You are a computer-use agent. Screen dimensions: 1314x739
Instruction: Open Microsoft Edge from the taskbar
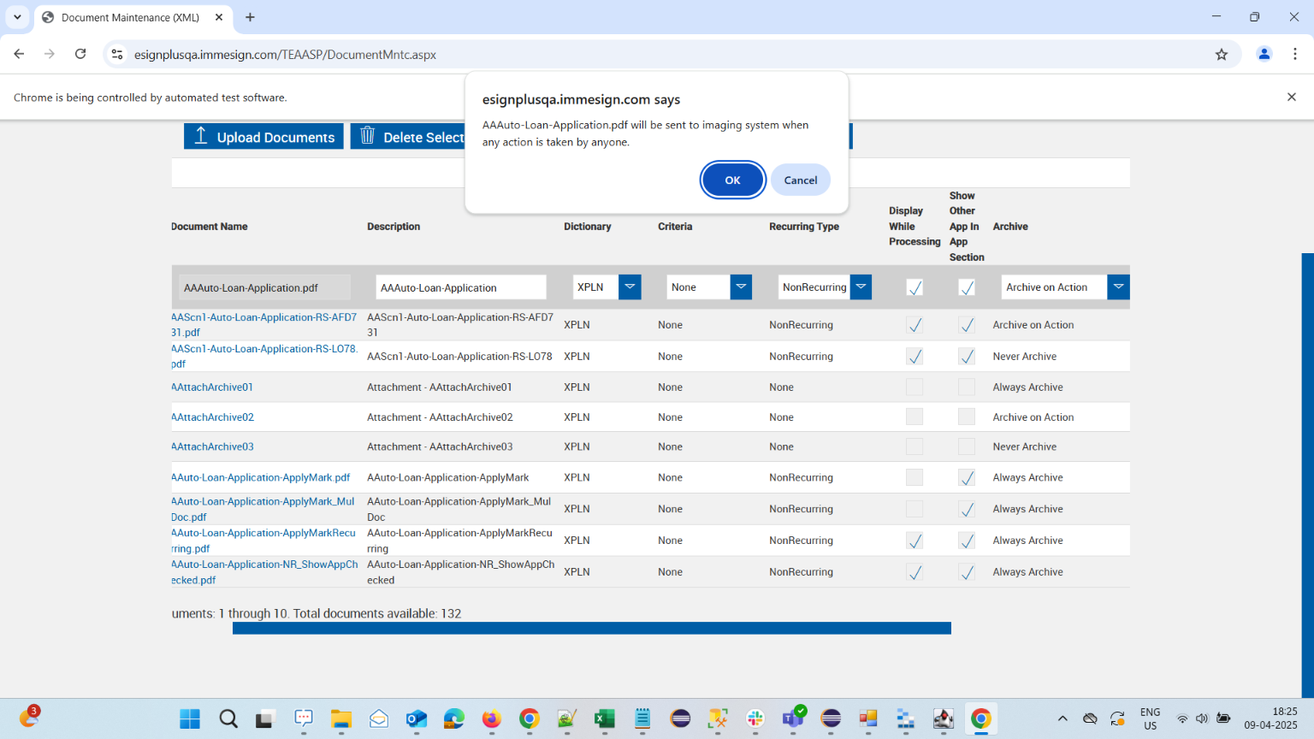pyautogui.click(x=454, y=719)
